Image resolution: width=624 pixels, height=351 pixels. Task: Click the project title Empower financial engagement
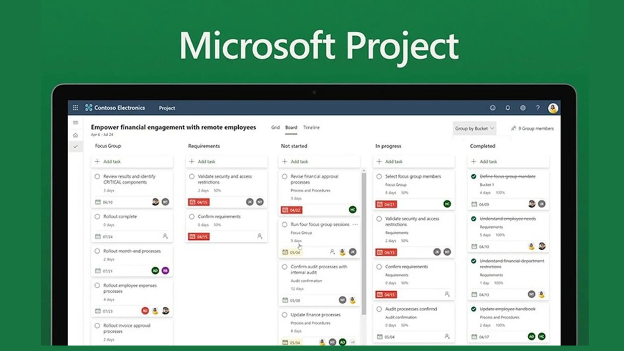coord(173,127)
